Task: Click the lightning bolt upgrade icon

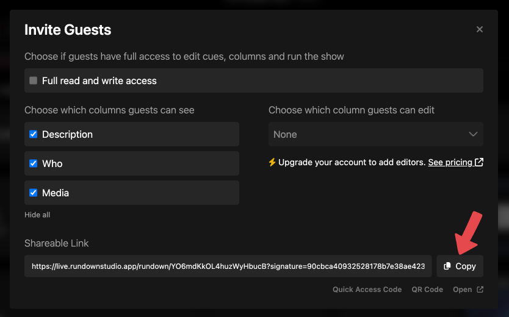Action: [272, 162]
